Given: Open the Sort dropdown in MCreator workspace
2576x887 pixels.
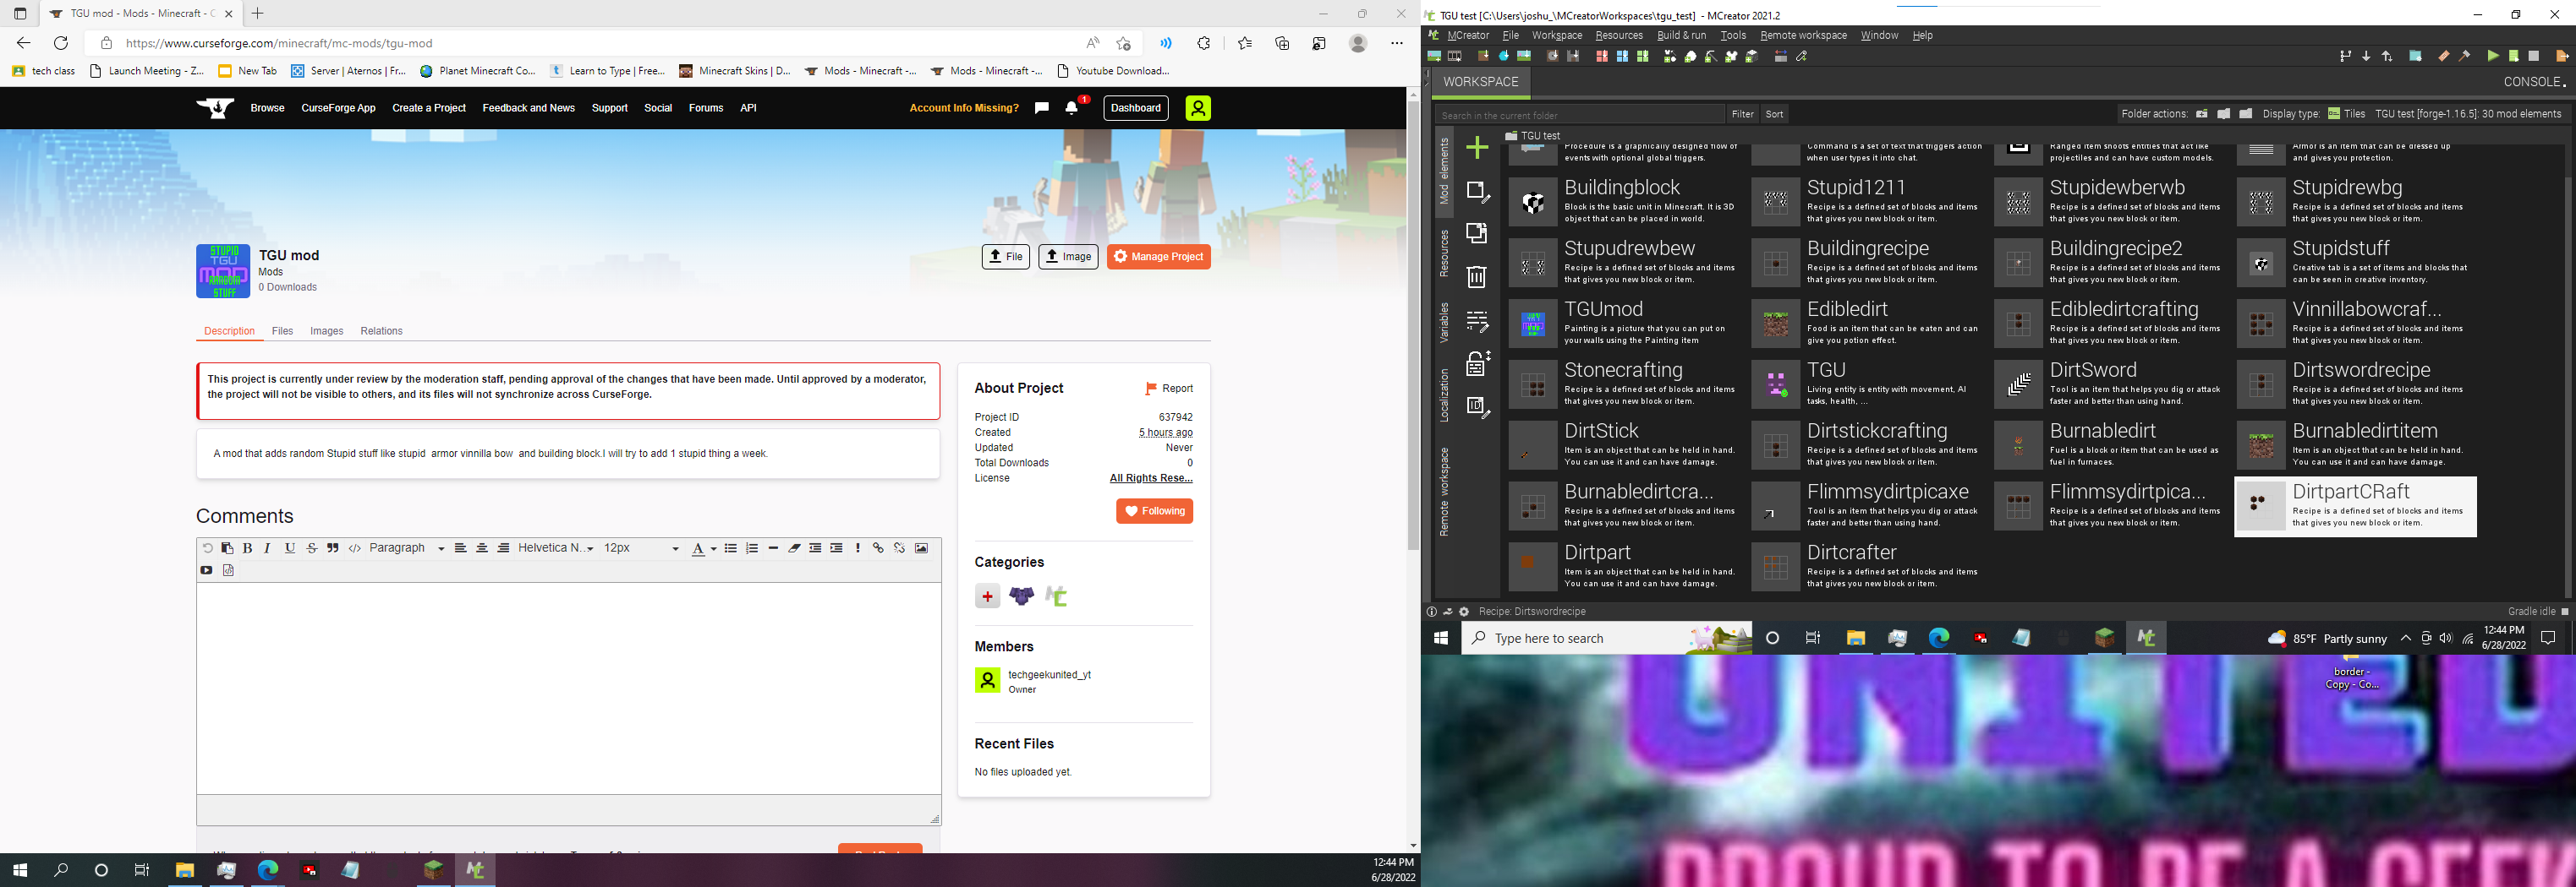Looking at the screenshot, I should 1774,114.
